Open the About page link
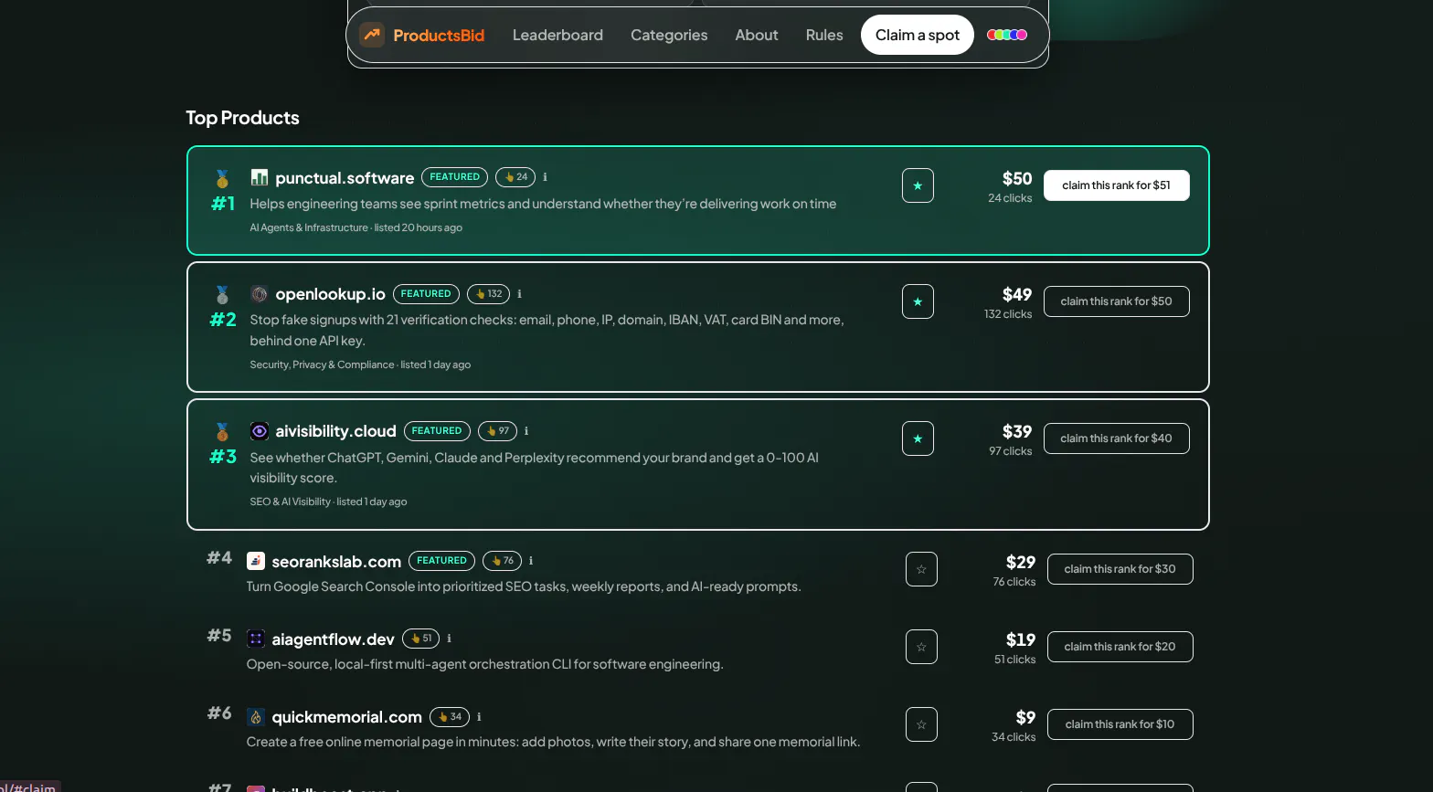The width and height of the screenshot is (1433, 792). click(x=757, y=35)
